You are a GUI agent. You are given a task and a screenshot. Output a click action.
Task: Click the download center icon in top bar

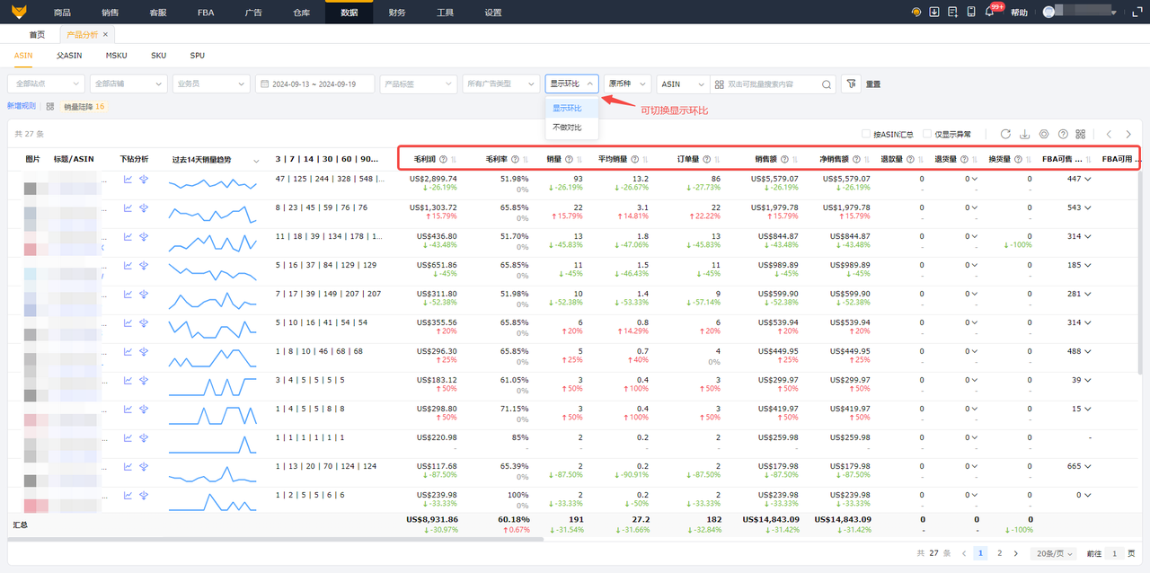[934, 13]
